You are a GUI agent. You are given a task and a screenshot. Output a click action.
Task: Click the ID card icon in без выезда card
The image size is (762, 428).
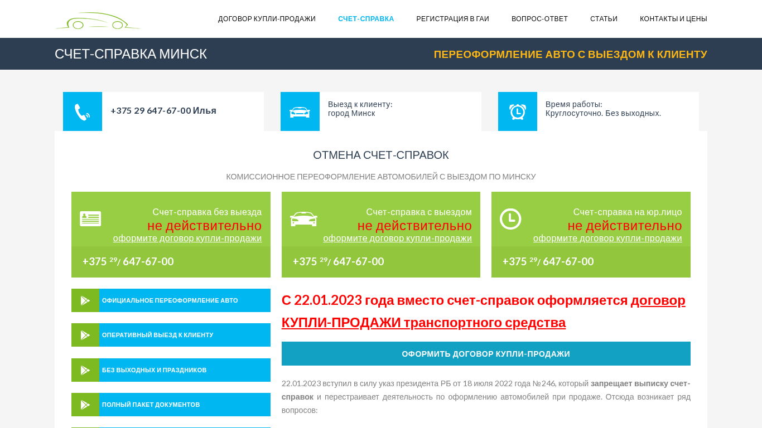[90, 219]
